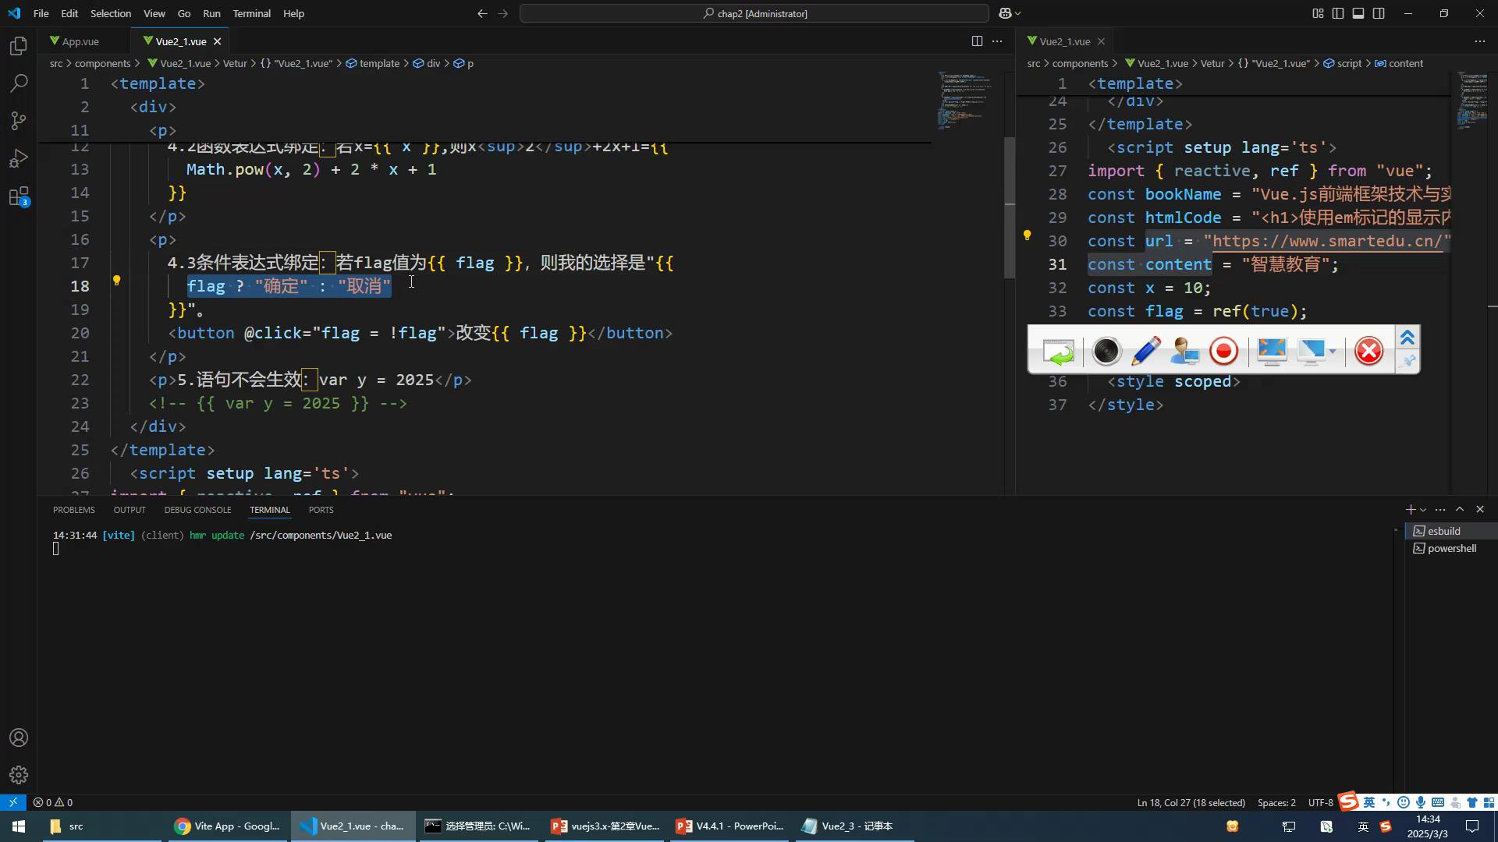Click the black camera lens screenshot icon

click(x=1106, y=352)
